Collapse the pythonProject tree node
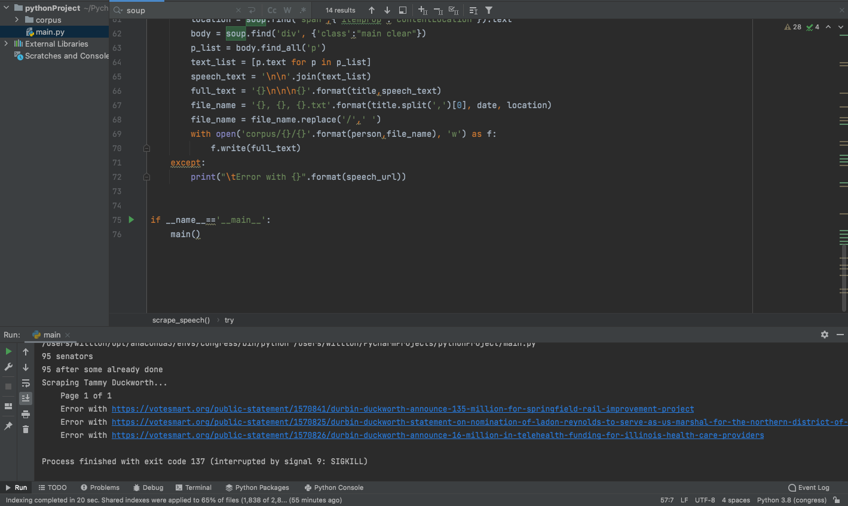Screen dimensions: 848x506 (x=7, y=8)
